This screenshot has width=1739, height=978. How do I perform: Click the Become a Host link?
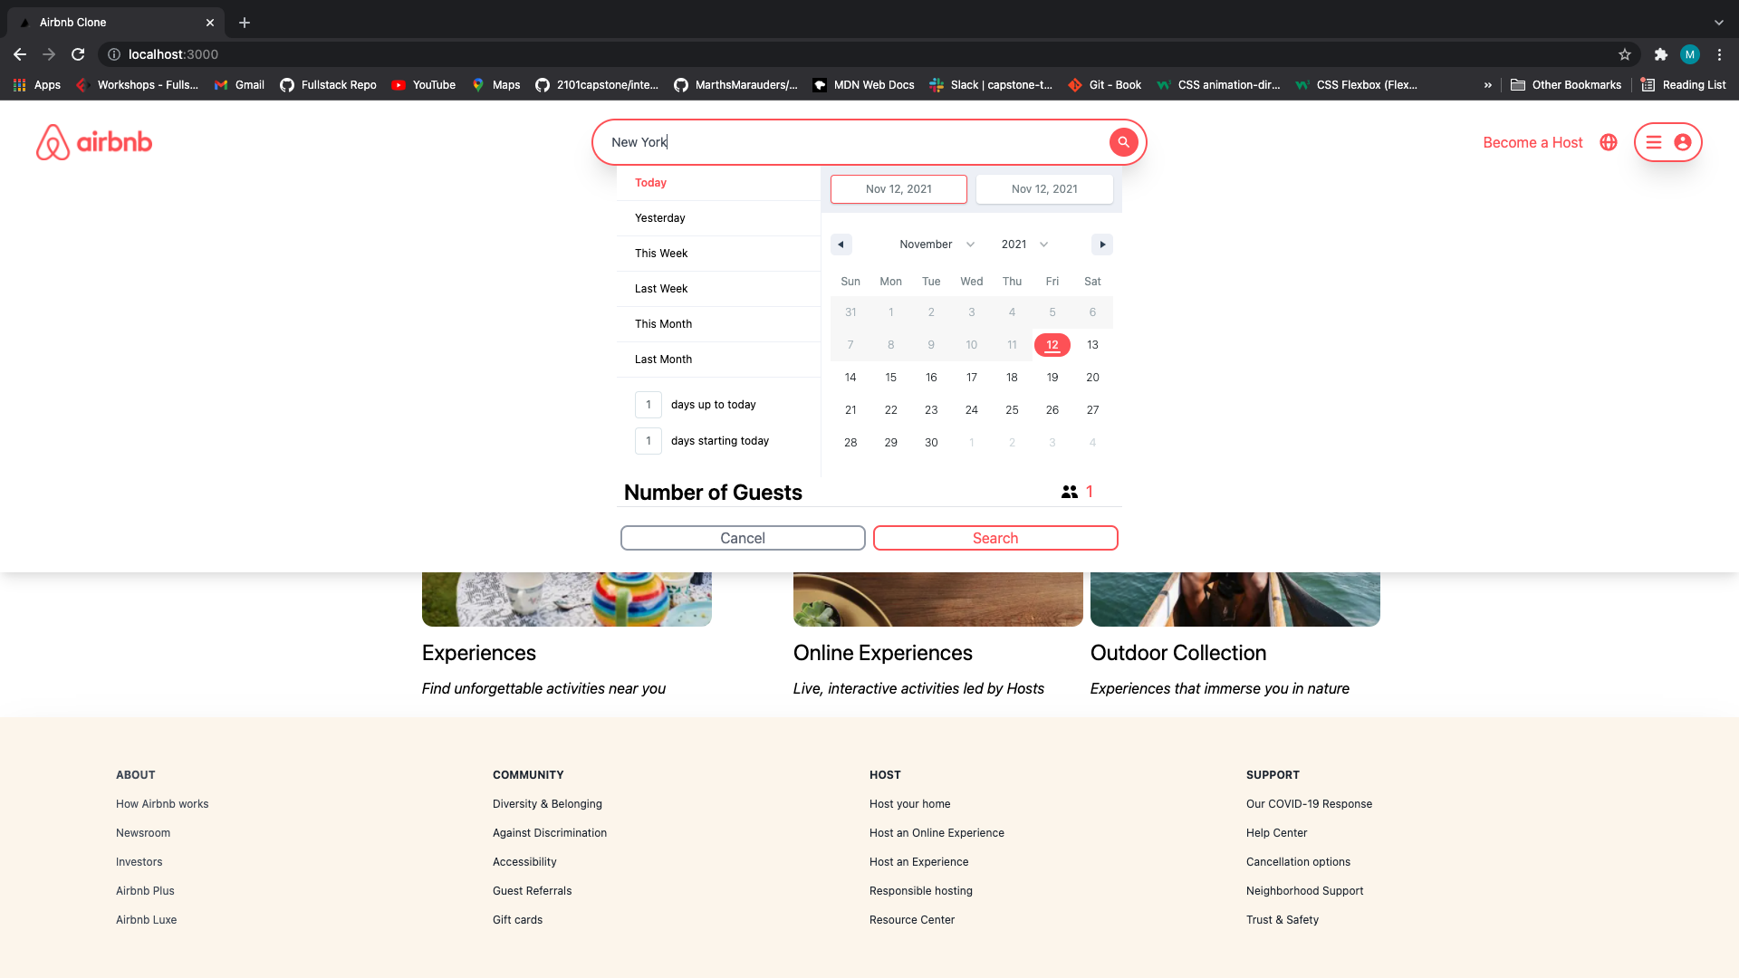coord(1532,142)
